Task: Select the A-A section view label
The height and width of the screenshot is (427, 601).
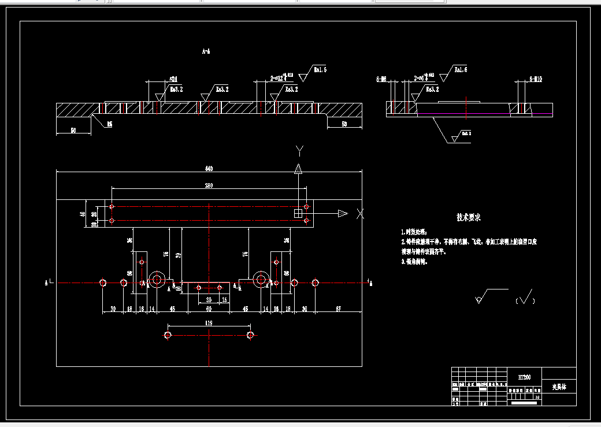Action: tap(206, 51)
